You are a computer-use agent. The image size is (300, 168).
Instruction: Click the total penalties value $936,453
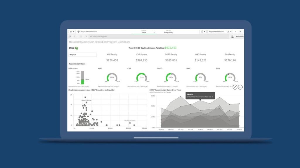click(x=171, y=48)
